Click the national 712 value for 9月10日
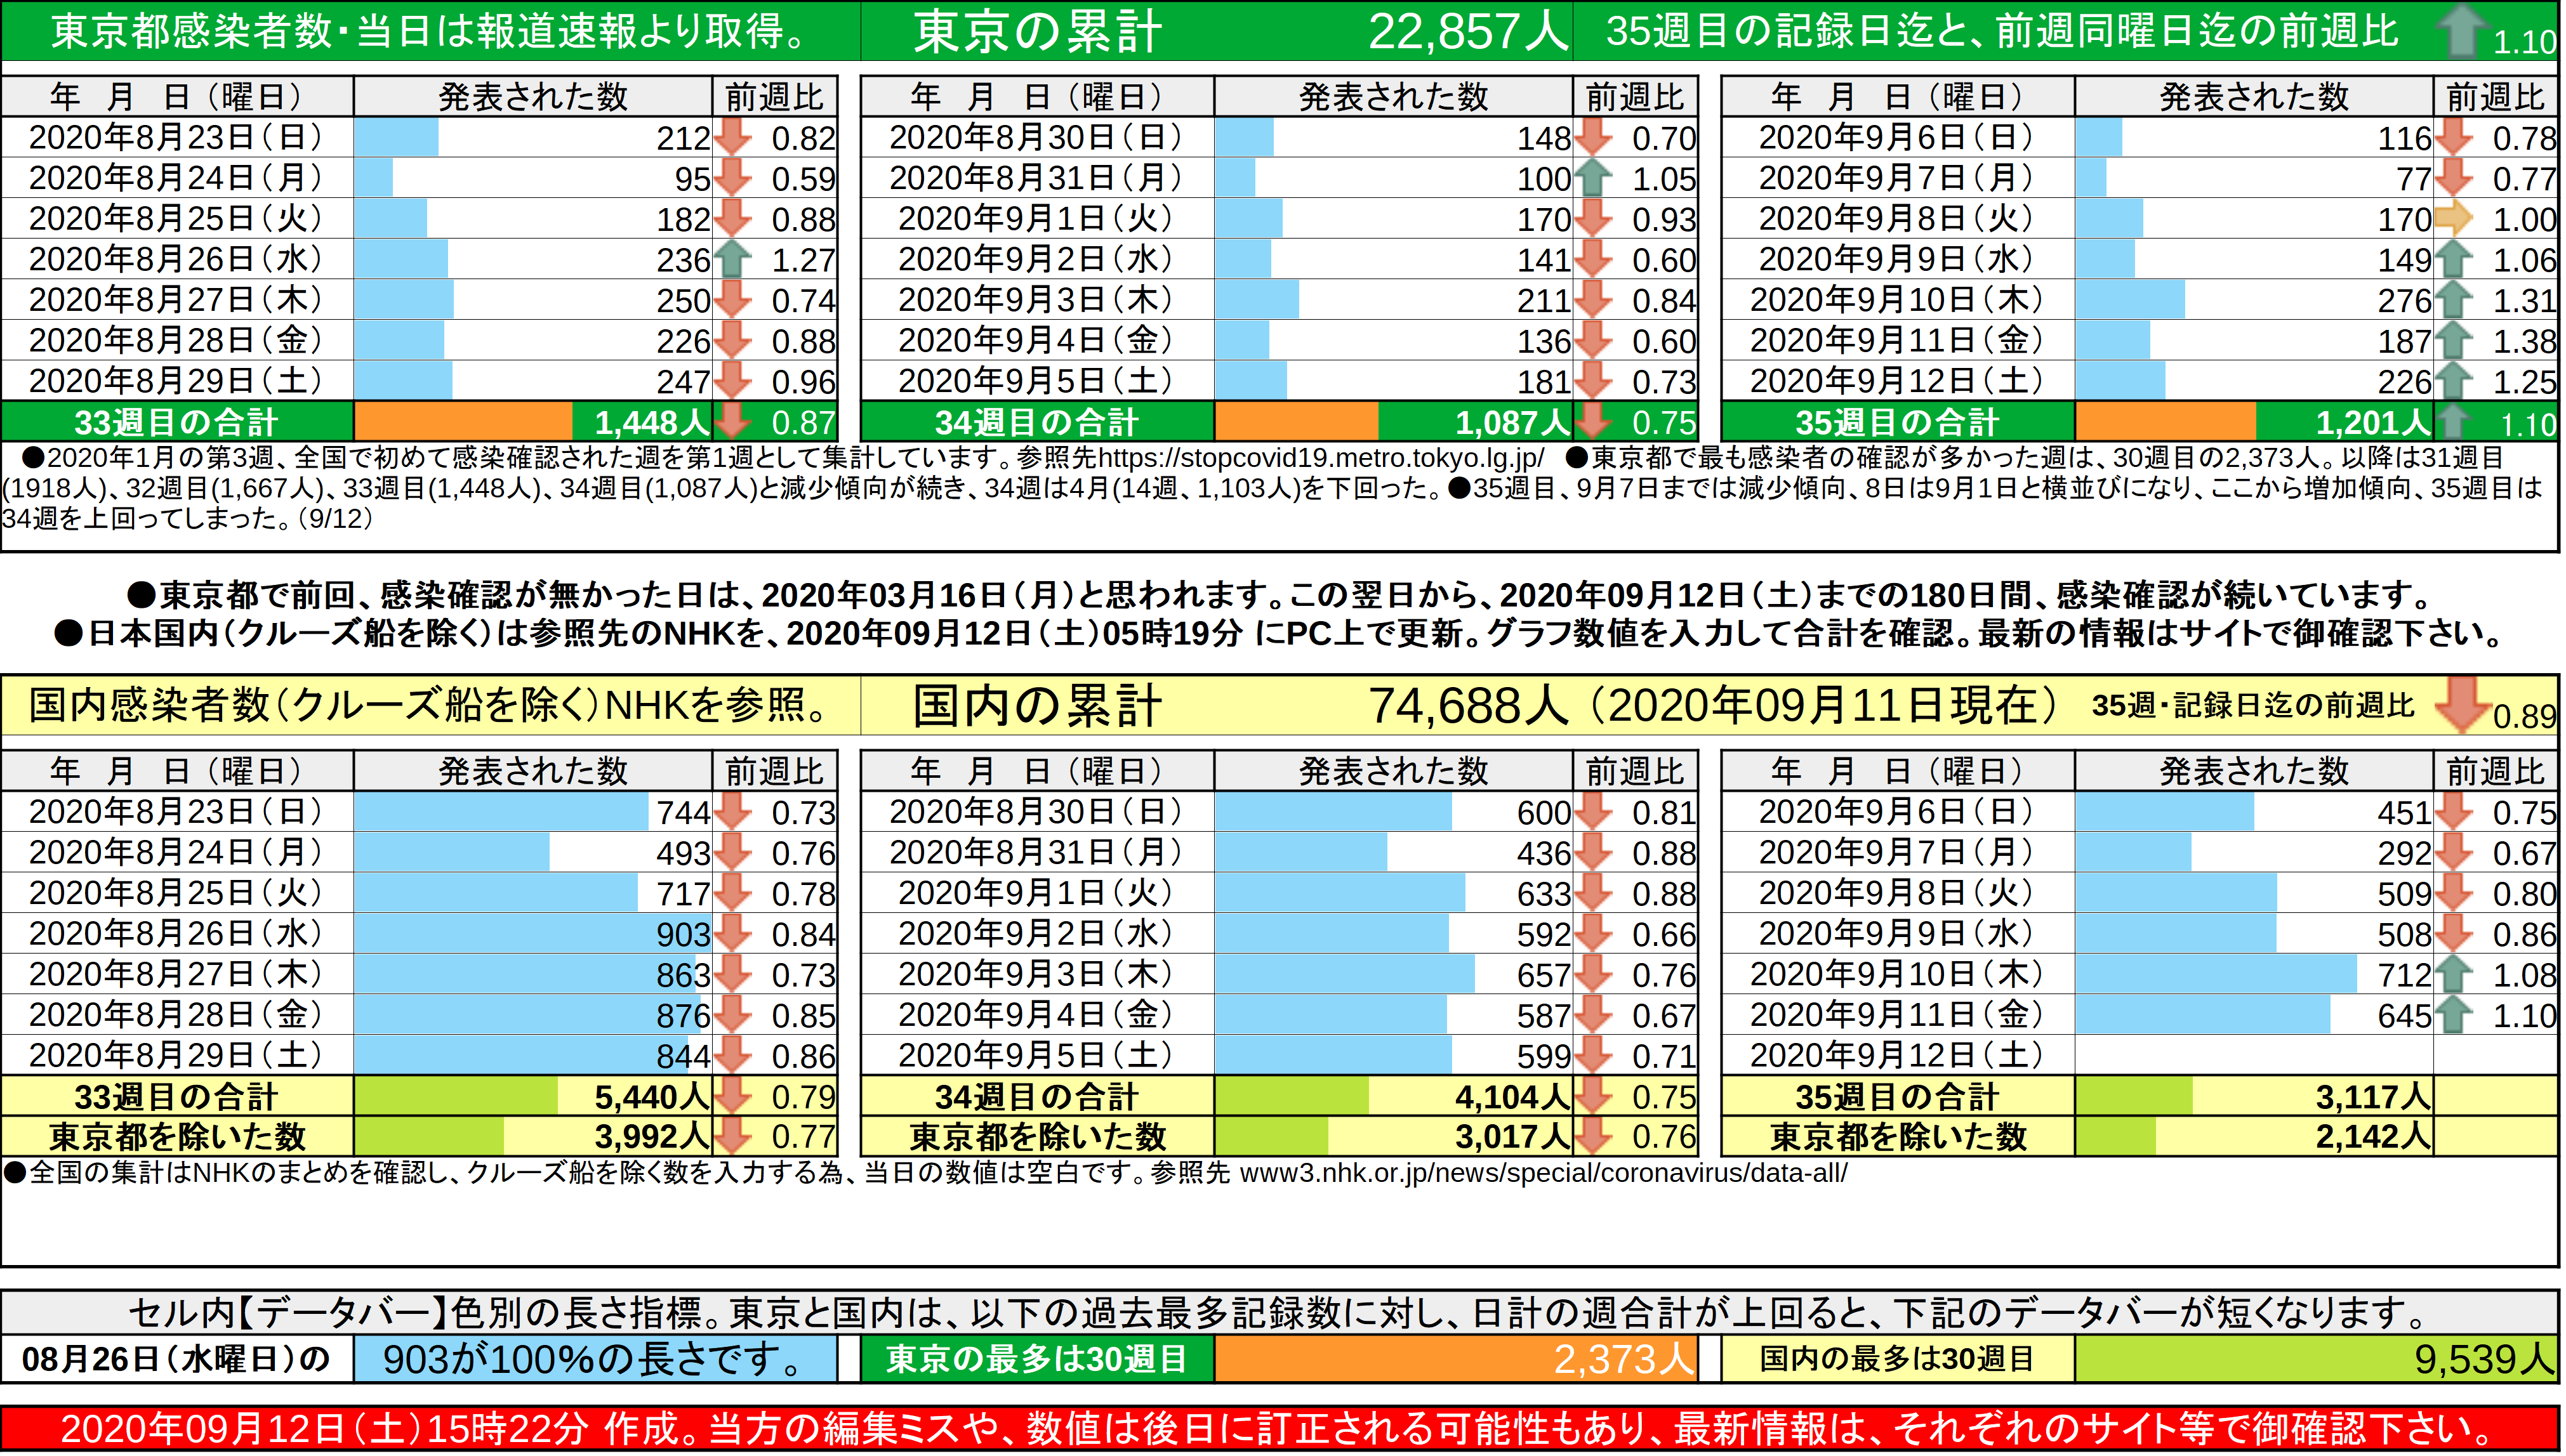2566x1456 pixels. tap(2404, 975)
